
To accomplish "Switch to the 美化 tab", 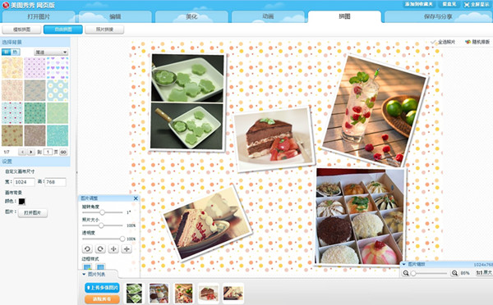I will (x=191, y=16).
